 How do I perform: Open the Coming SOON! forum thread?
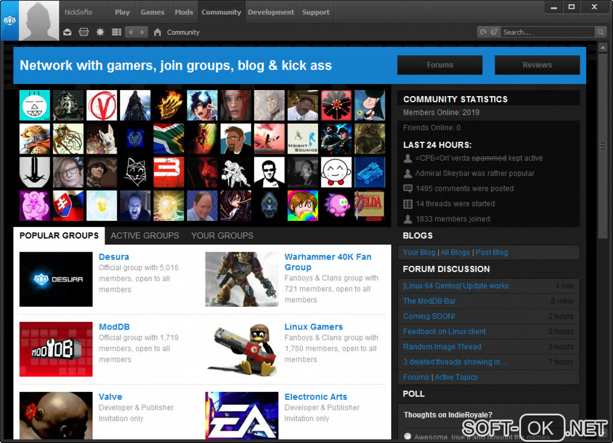tap(429, 316)
